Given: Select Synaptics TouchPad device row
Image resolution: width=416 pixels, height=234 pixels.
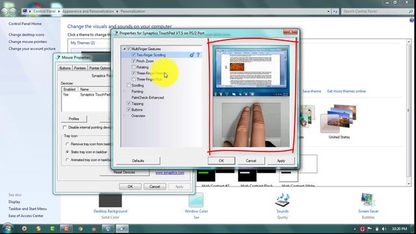Looking at the screenshot, I should (86, 95).
